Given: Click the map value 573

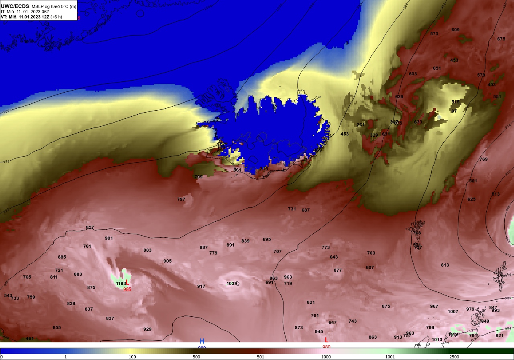Looking at the screenshot, I should pyautogui.click(x=434, y=34).
